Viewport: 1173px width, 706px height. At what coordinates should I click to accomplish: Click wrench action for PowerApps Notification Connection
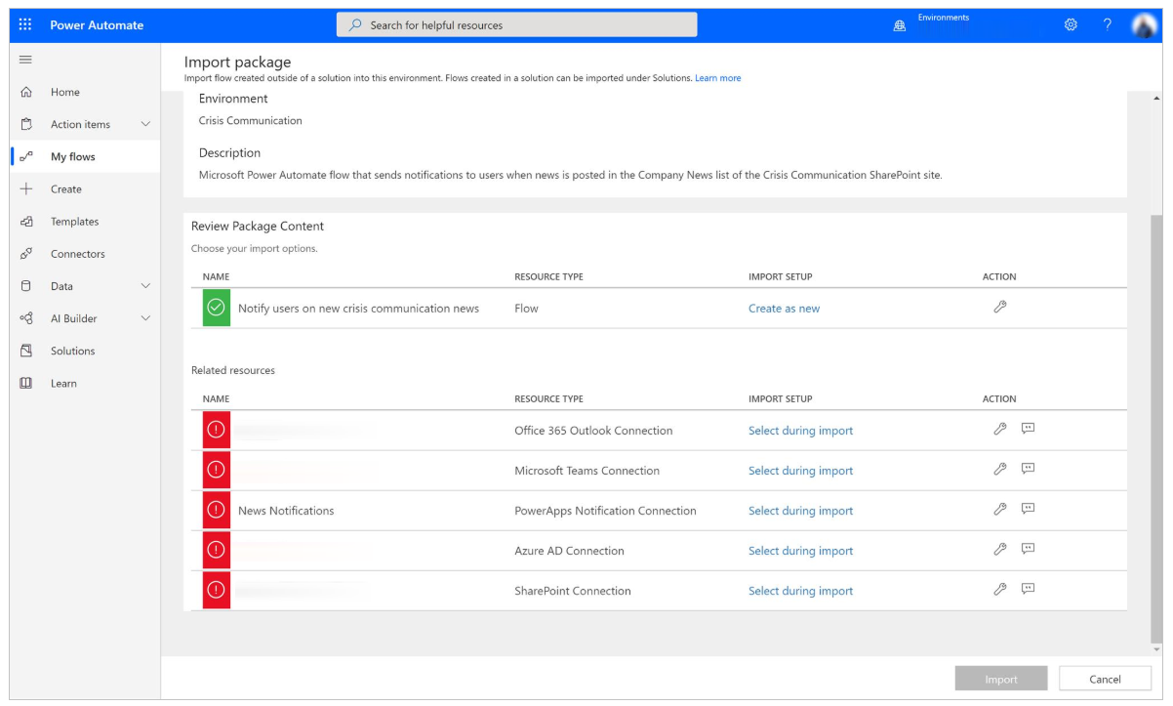[x=999, y=509]
